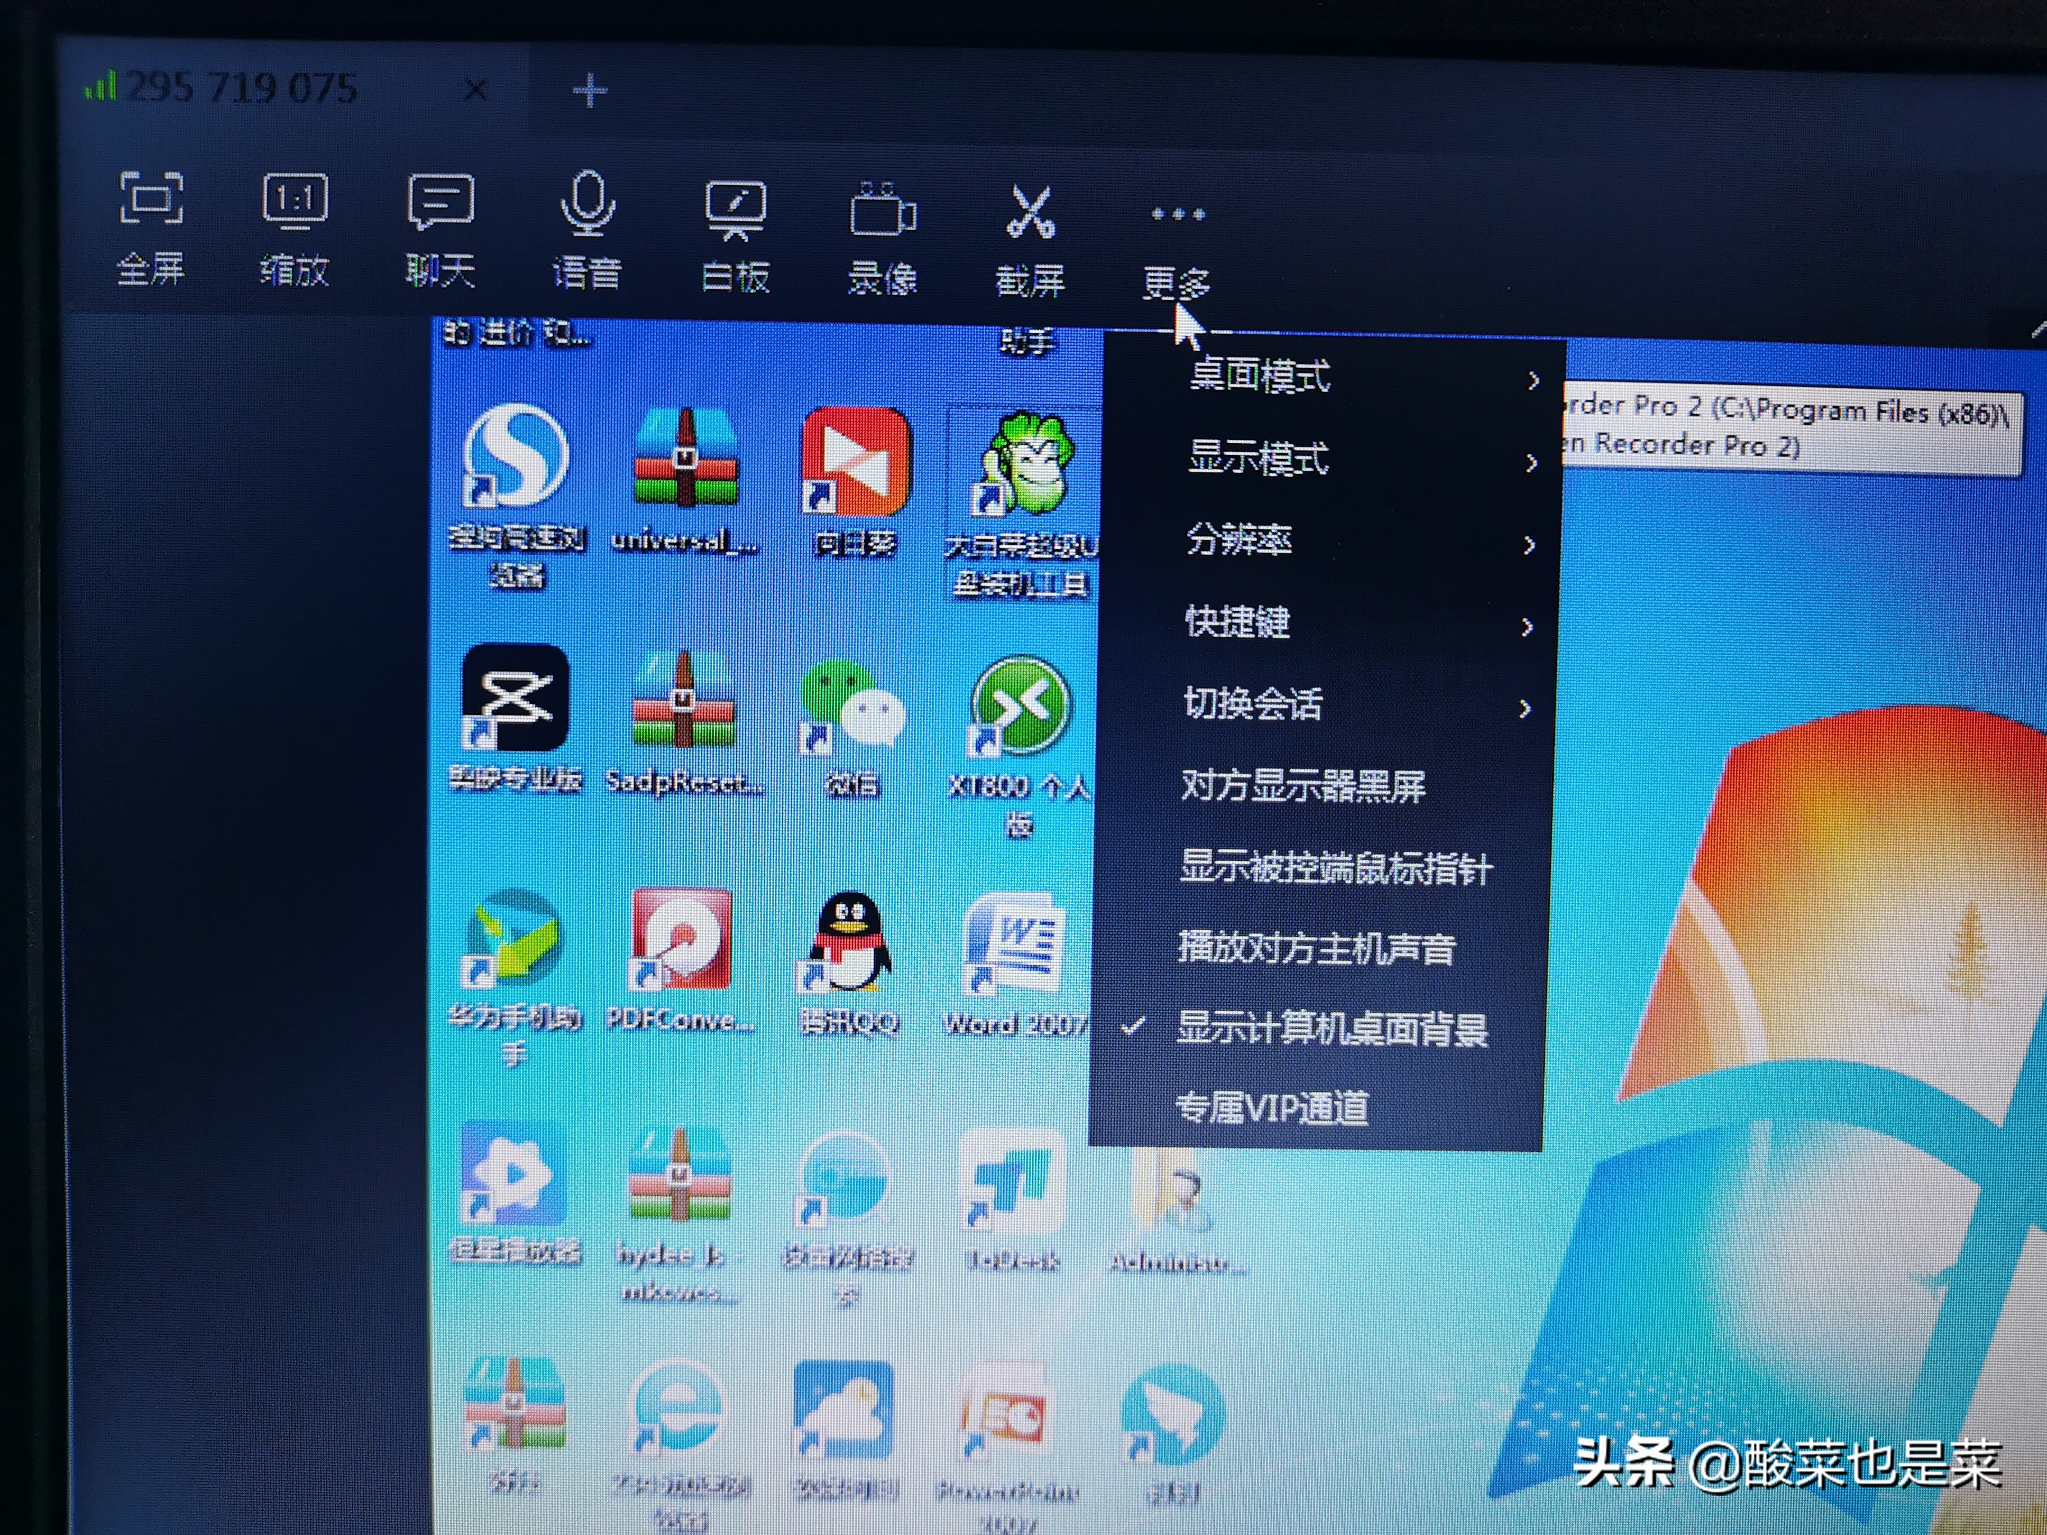Select the black 剪映专业版 CapCut icon
Image resolution: width=2047 pixels, height=1535 pixels.
pos(515,697)
